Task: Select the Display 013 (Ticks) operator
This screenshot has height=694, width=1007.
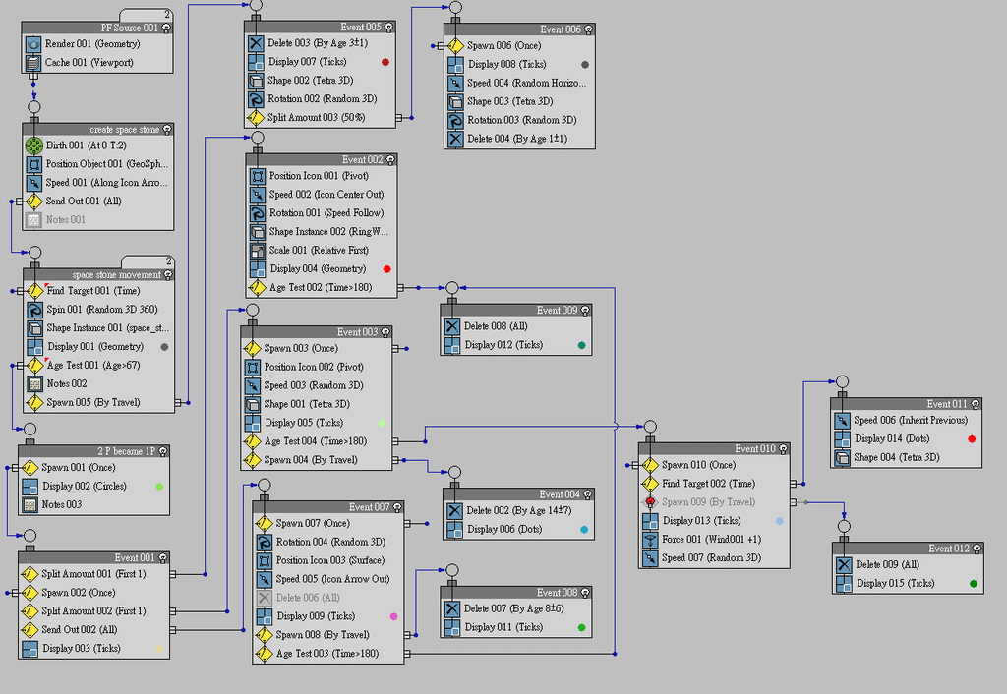Action: coord(714,521)
